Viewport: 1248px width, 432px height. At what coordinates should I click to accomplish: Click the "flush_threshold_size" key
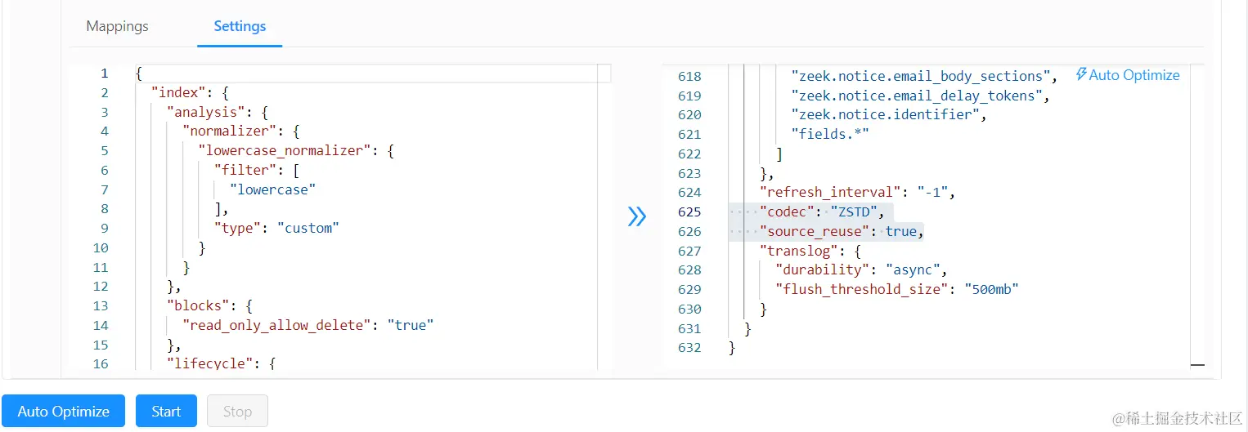point(861,290)
